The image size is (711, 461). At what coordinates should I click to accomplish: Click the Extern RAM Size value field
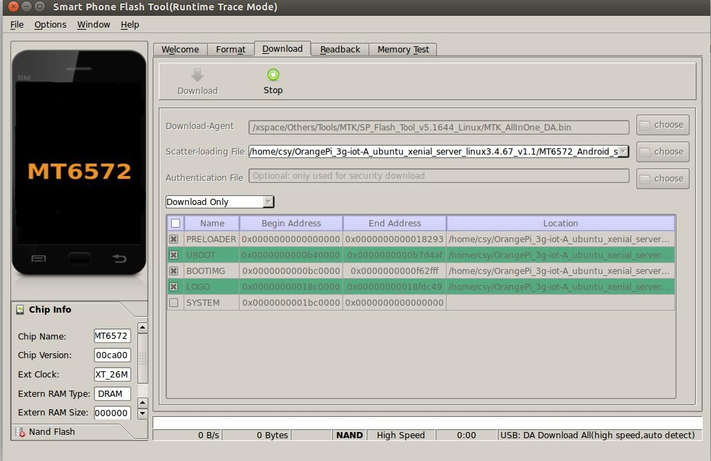point(112,413)
